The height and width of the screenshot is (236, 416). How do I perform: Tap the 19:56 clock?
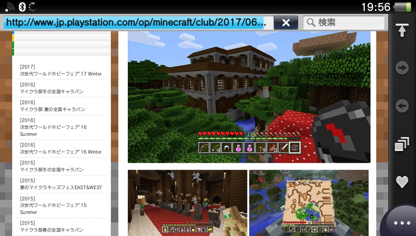(376, 7)
